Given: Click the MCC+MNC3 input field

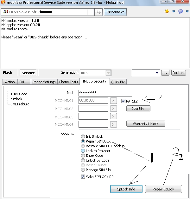Looking at the screenshot, I should [93, 116].
